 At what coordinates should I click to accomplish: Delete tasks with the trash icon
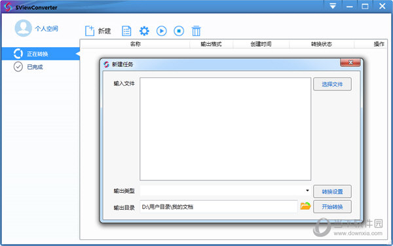pos(196,31)
